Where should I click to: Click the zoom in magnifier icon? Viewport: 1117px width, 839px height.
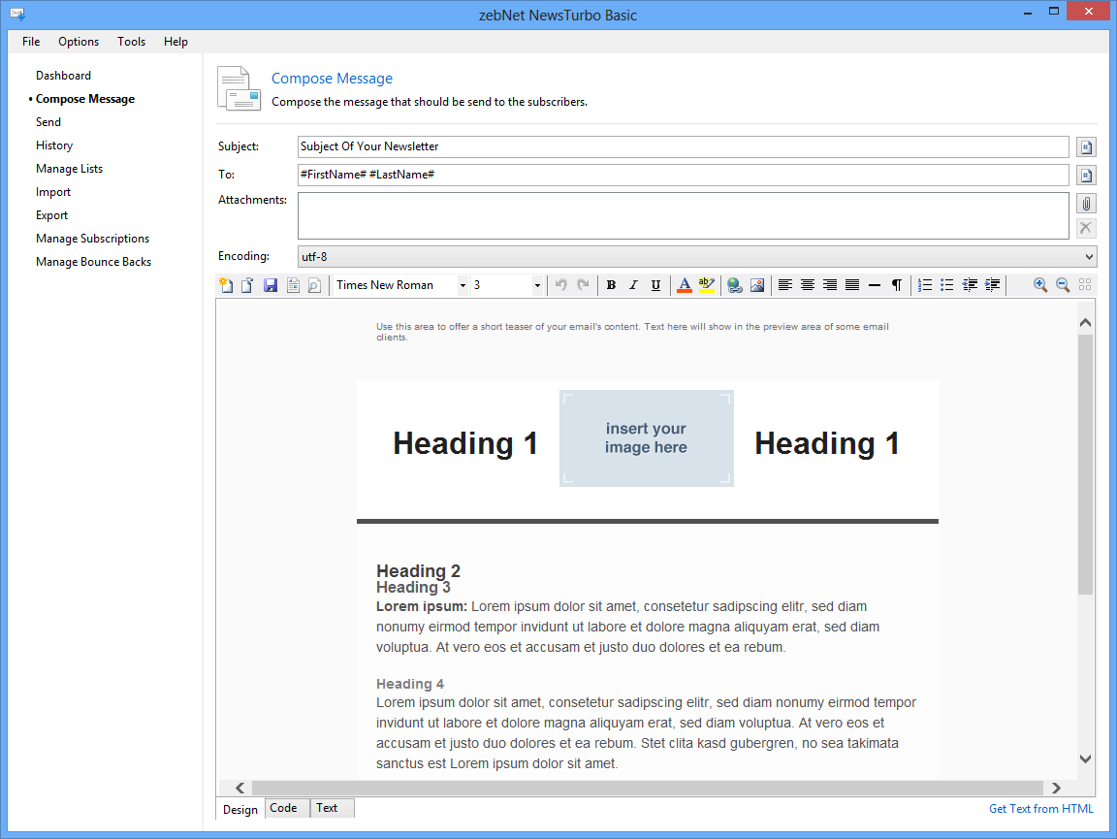[1040, 285]
